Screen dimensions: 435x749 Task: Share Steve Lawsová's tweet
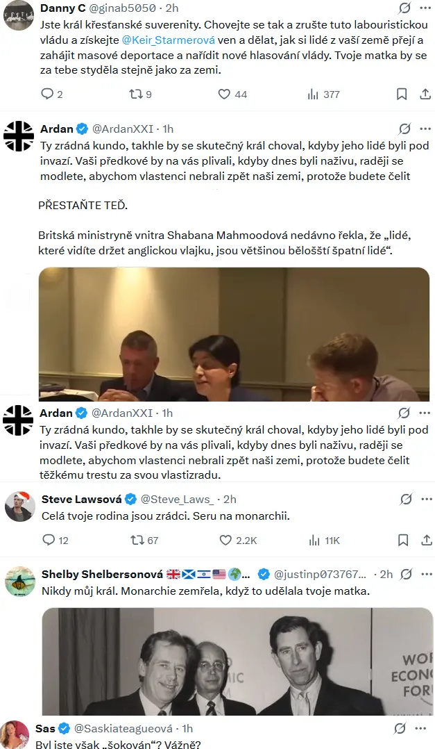(x=425, y=540)
